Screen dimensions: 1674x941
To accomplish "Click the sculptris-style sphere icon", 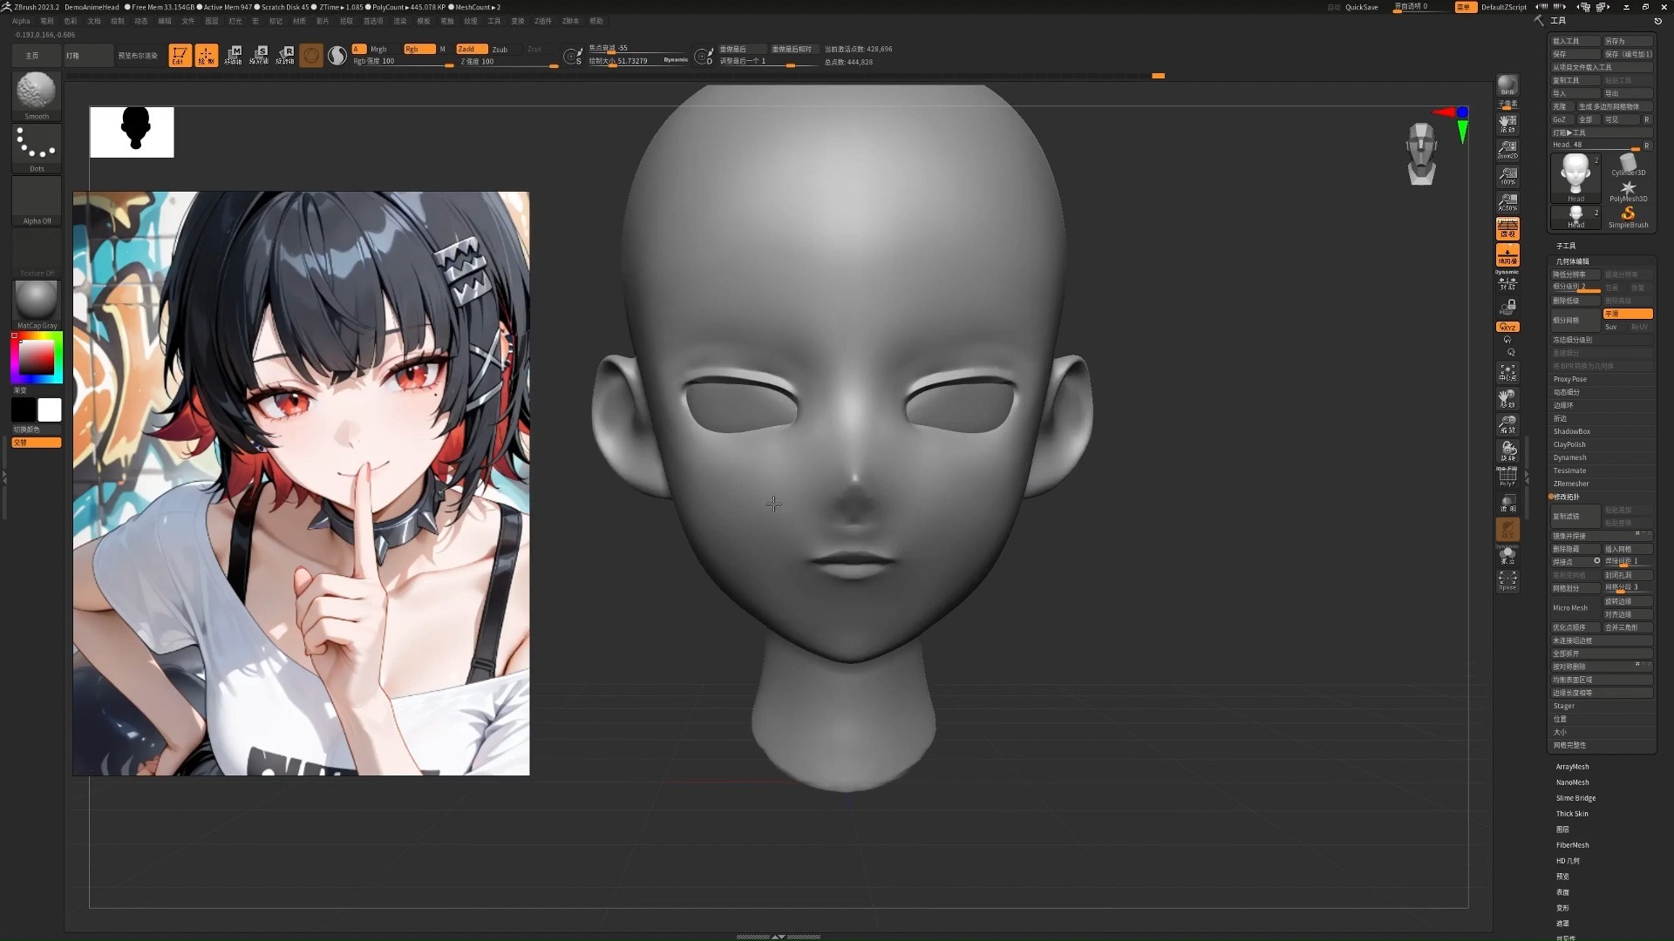I will [337, 56].
